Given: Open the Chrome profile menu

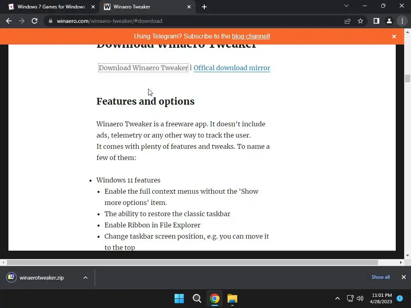Looking at the screenshot, I should [x=389, y=21].
